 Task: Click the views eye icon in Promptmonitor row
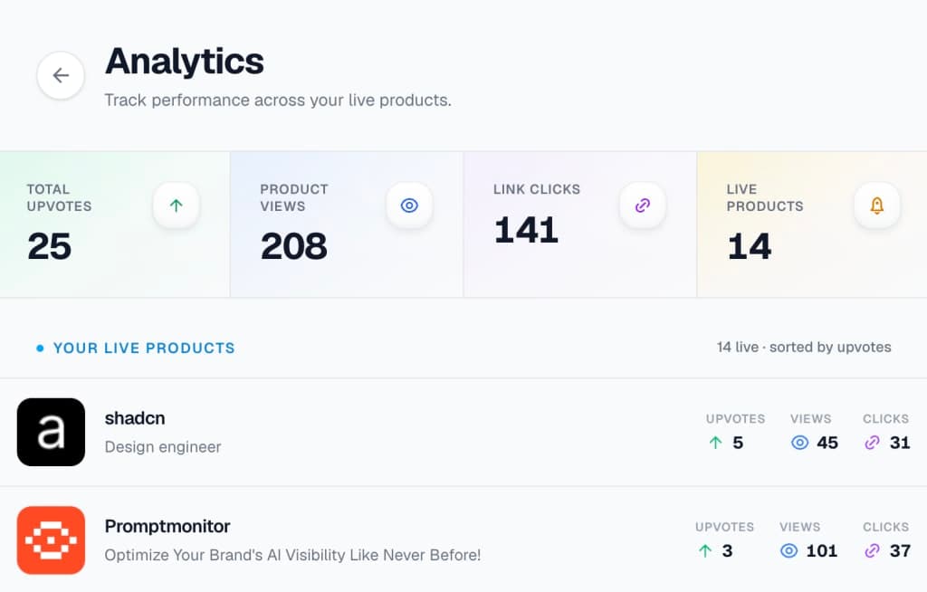click(788, 550)
